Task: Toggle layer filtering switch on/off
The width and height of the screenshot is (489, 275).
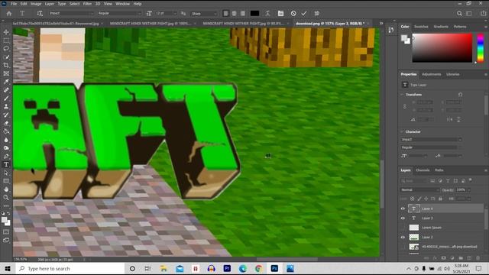Action: [471, 180]
